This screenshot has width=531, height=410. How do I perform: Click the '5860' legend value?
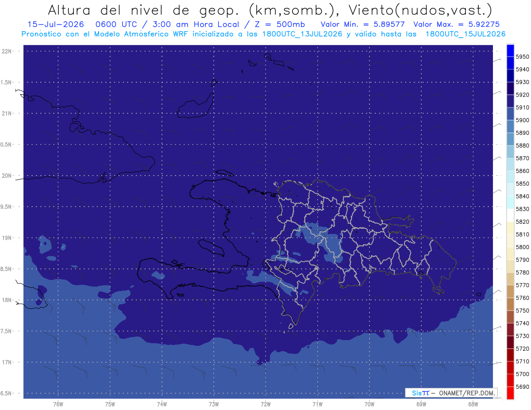point(523,171)
